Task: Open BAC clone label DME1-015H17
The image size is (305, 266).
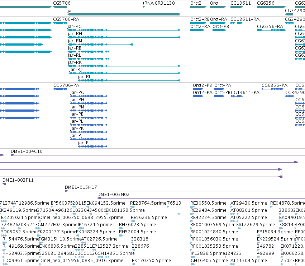Action: (x=81, y=187)
